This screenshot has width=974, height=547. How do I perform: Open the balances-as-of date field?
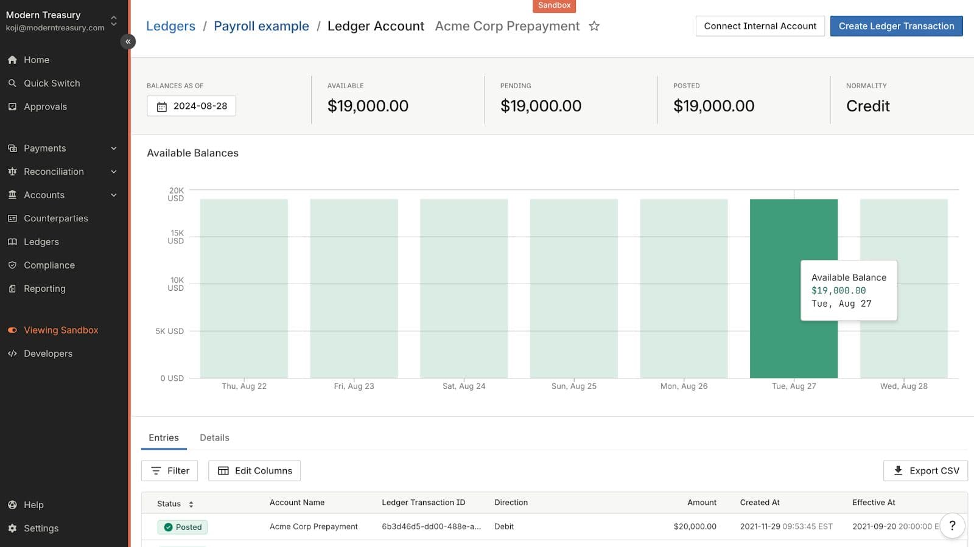191,106
